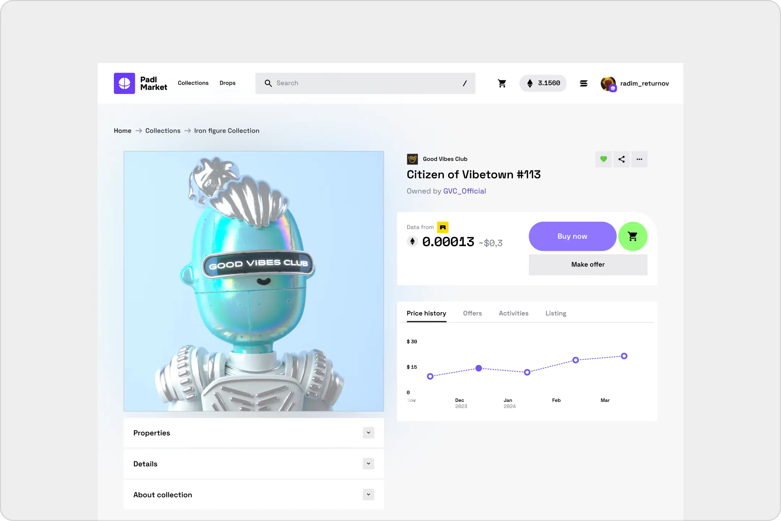Viewport: 781px width, 521px height.
Task: Open the three-dots more options menu
Action: coord(639,159)
